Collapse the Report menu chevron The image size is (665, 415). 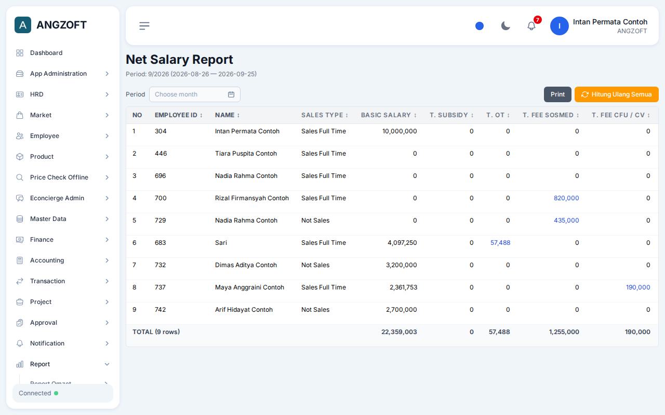(x=107, y=364)
